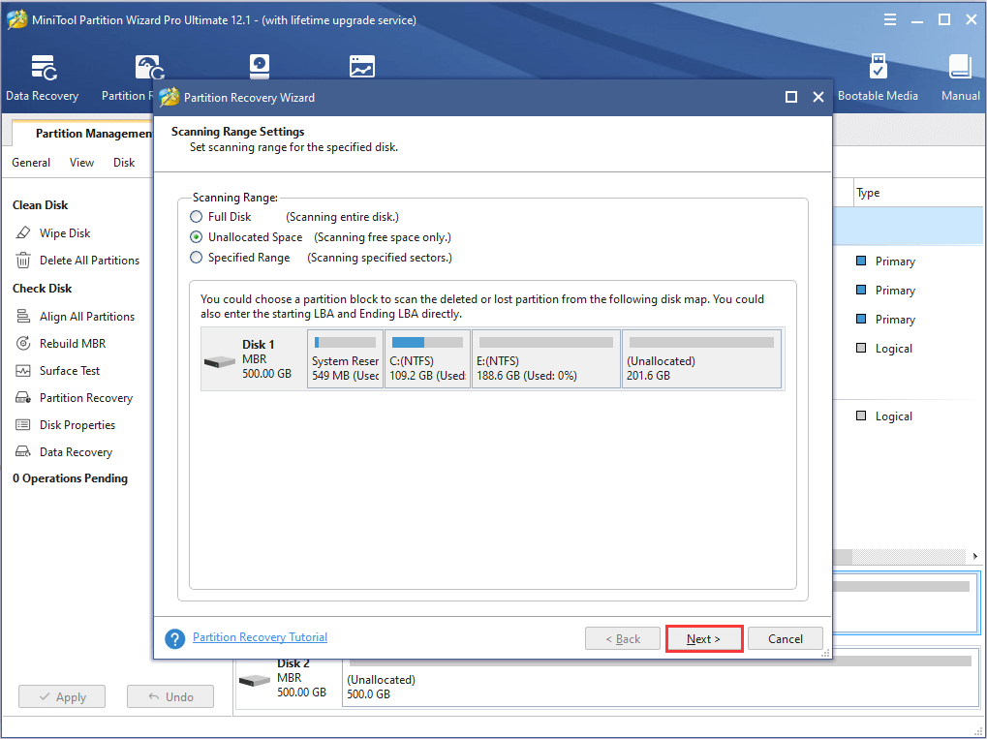Screen dimensions: 987x739
Task: Click Surface Test in the sidebar
Action: [69, 371]
